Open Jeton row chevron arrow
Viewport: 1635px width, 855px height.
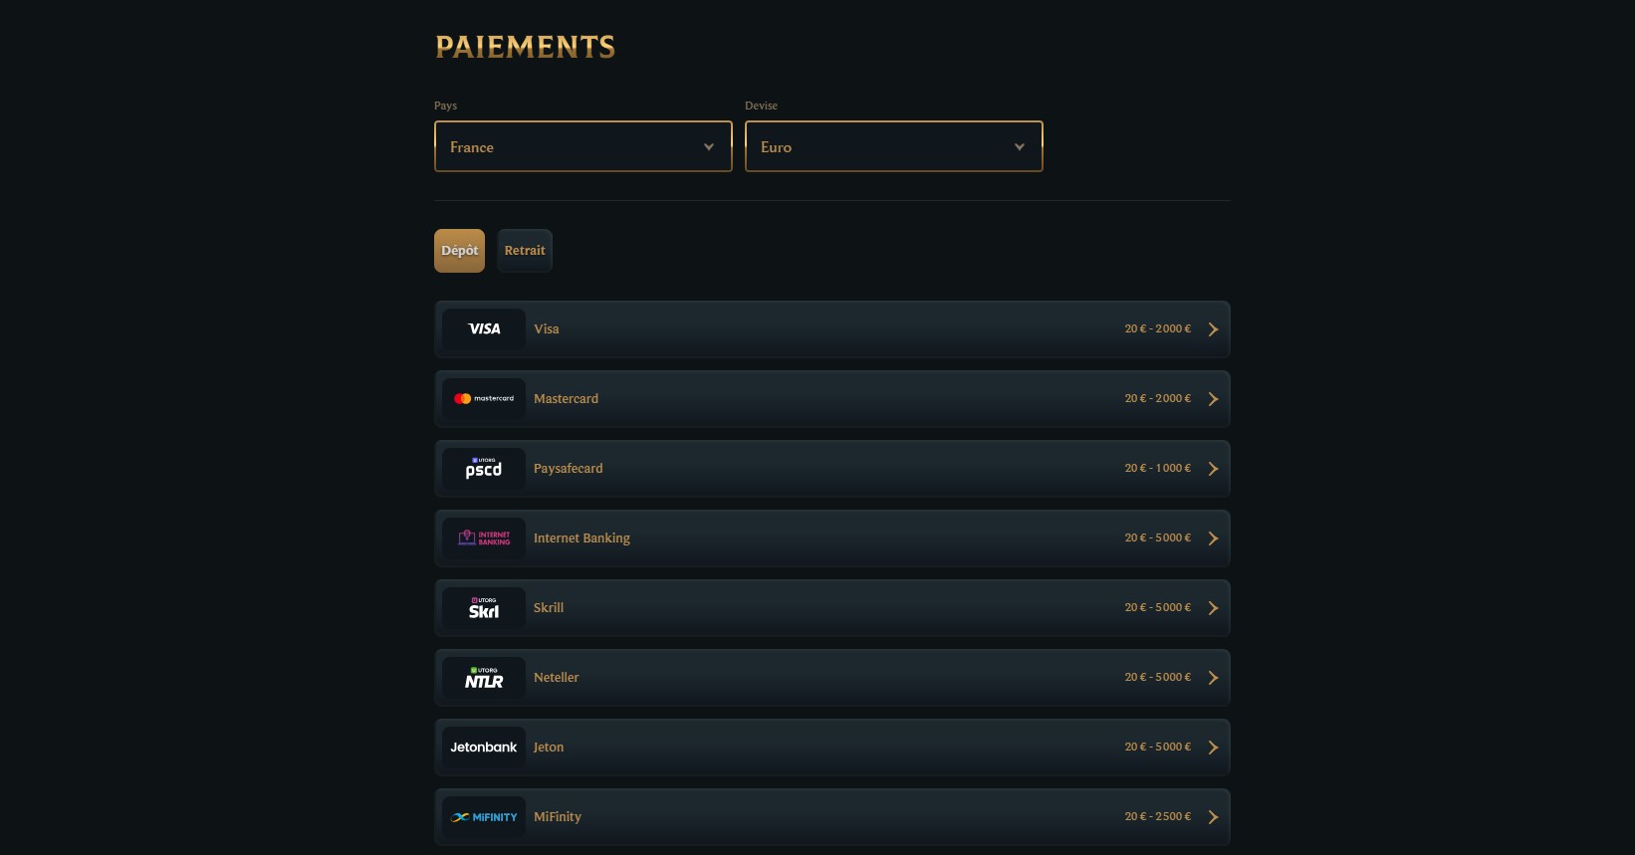click(x=1213, y=748)
